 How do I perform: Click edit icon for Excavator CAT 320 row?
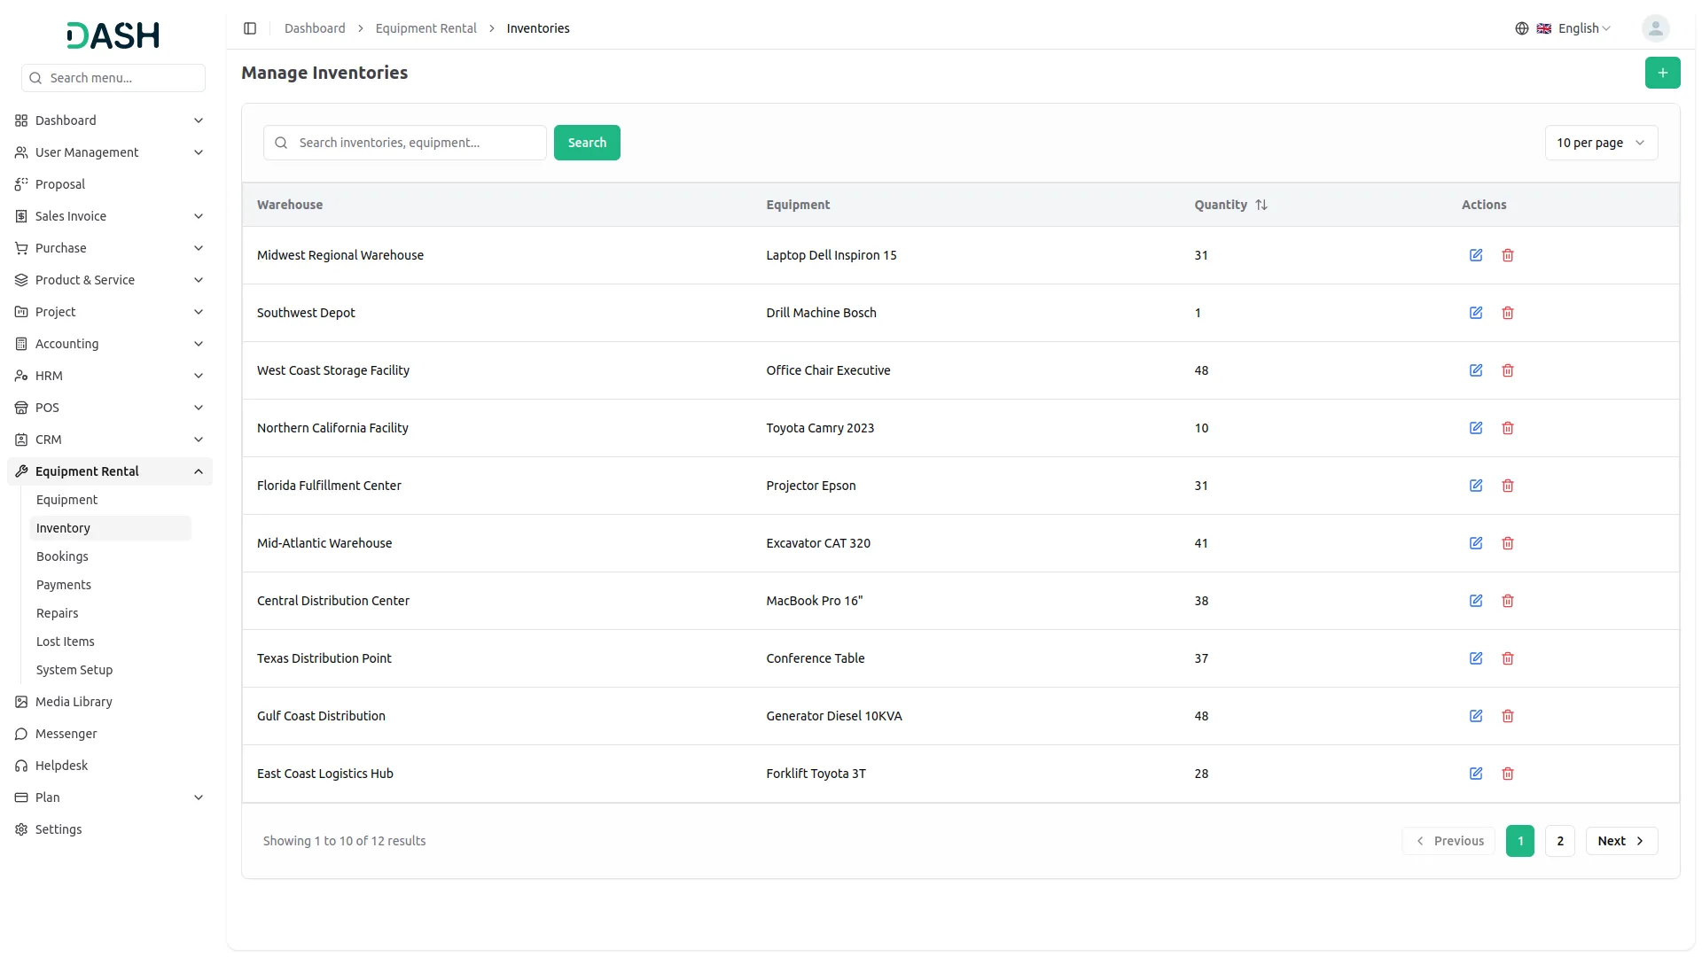click(1476, 543)
